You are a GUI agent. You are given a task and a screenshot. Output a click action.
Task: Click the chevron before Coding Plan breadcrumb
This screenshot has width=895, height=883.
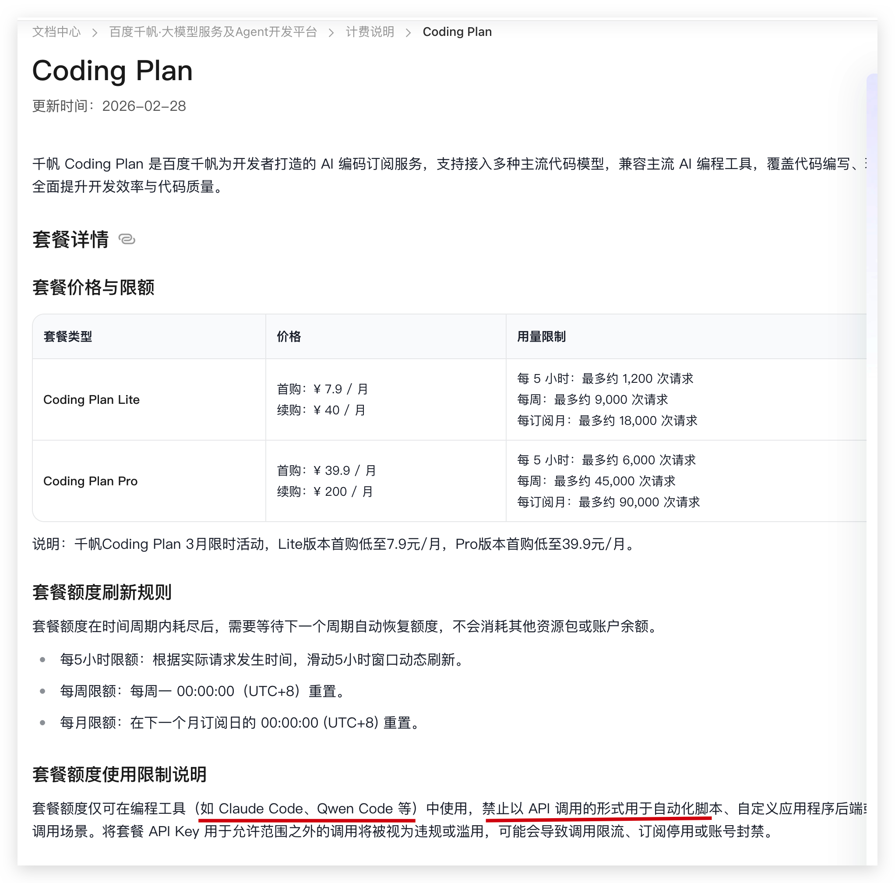(x=408, y=32)
